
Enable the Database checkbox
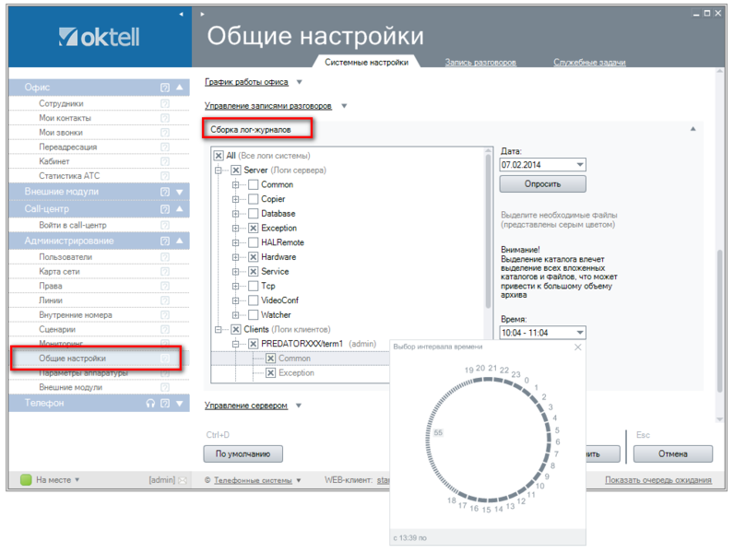pyautogui.click(x=254, y=213)
